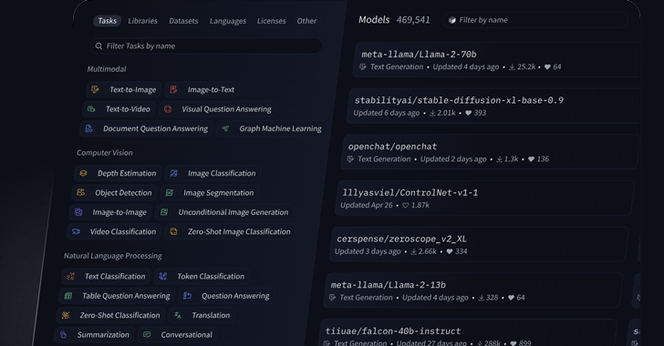The width and height of the screenshot is (664, 346).
Task: Click the Conversational icon
Action: click(x=147, y=334)
